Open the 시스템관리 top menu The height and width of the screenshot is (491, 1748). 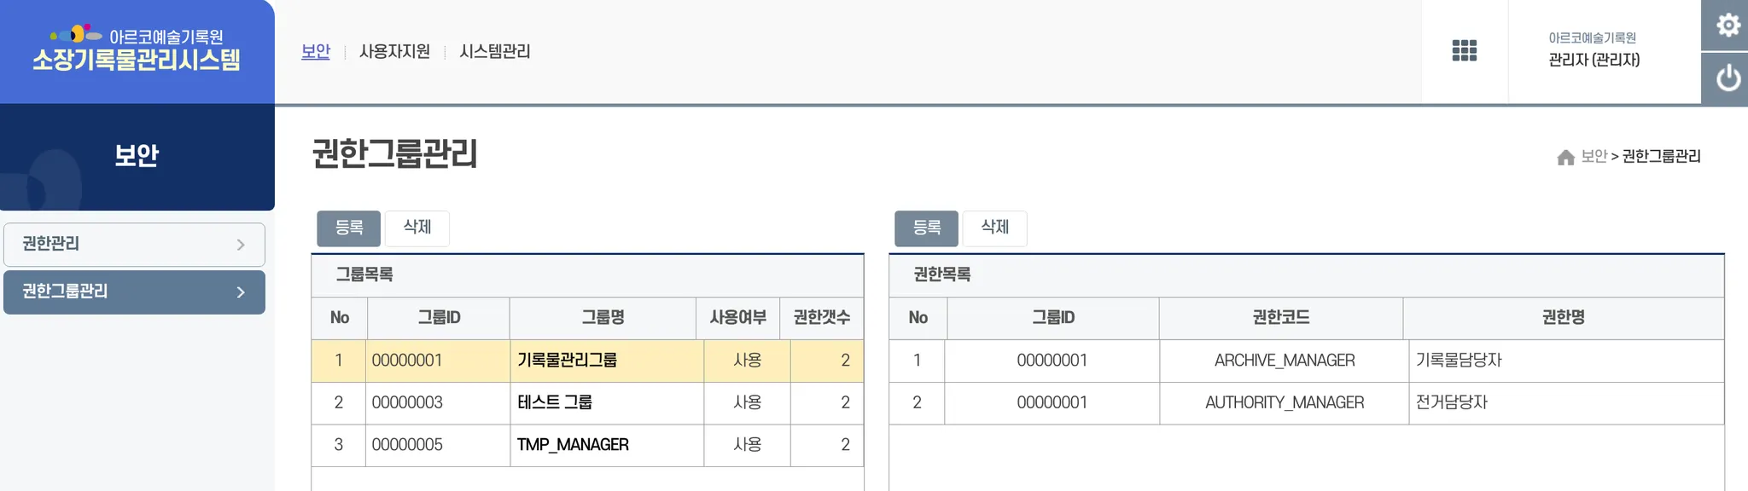pos(495,51)
